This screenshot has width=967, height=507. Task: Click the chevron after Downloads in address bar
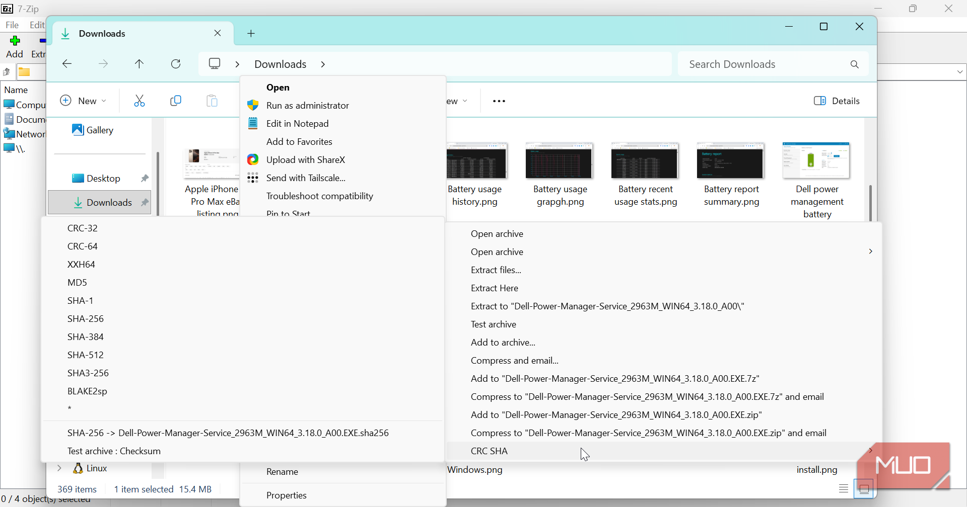coord(323,64)
